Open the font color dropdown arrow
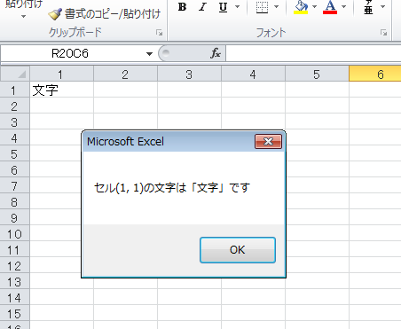 coord(343,6)
